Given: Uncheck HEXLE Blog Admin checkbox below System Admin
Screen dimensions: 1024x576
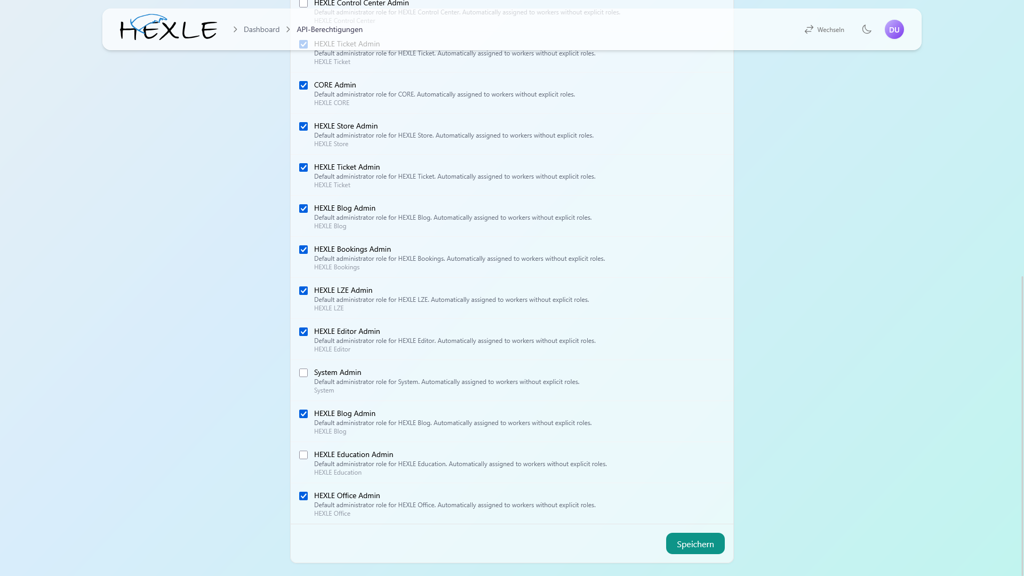Looking at the screenshot, I should click(303, 414).
